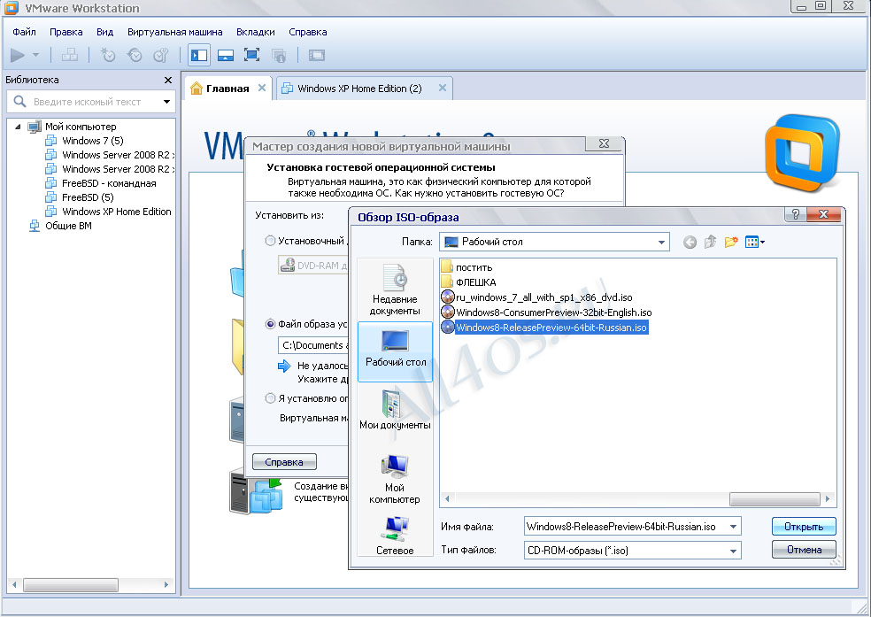This screenshot has height=617, width=871.
Task: Open the Вкладки menu
Action: [x=256, y=32]
